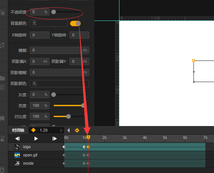Image resolution: width=214 pixels, height=173 pixels.
Task: Click the shadow offset X (阴影偏X) field
Action: (x=40, y=62)
